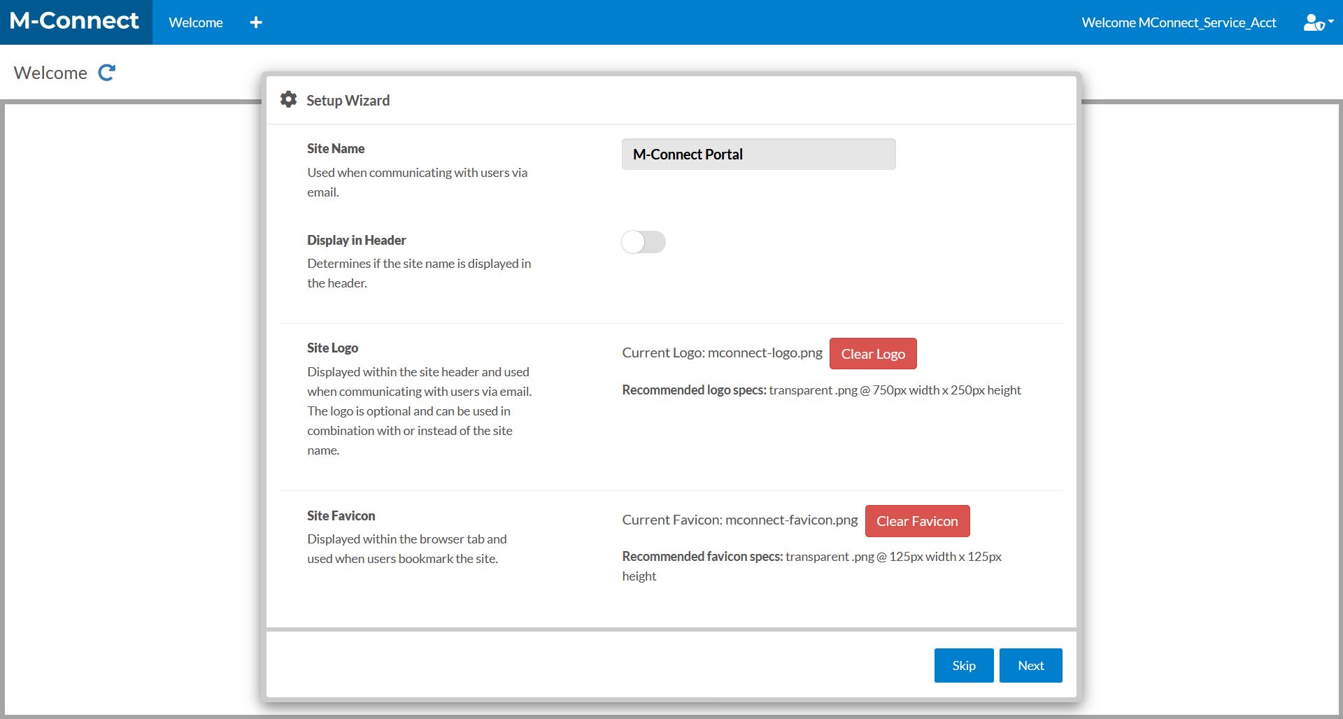Skip the setup wizard step
The height and width of the screenshot is (719, 1343).
(x=963, y=665)
